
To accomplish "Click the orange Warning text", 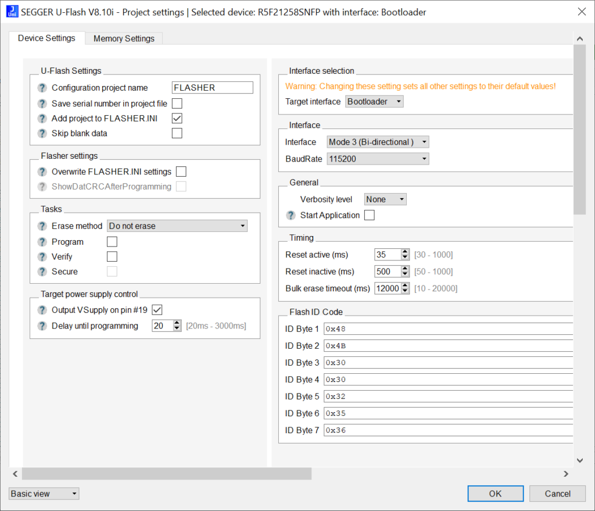I will [x=421, y=86].
